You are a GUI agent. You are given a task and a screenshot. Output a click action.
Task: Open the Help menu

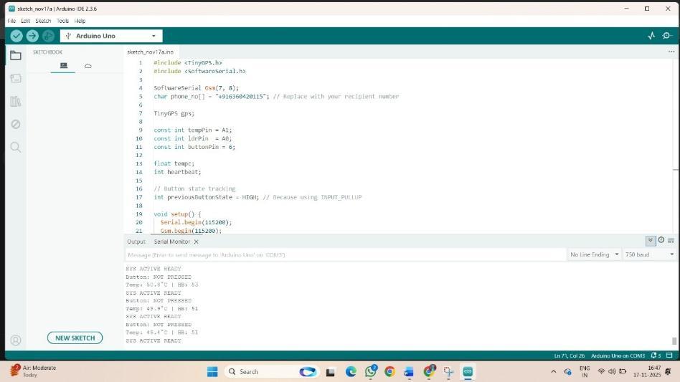pos(80,21)
